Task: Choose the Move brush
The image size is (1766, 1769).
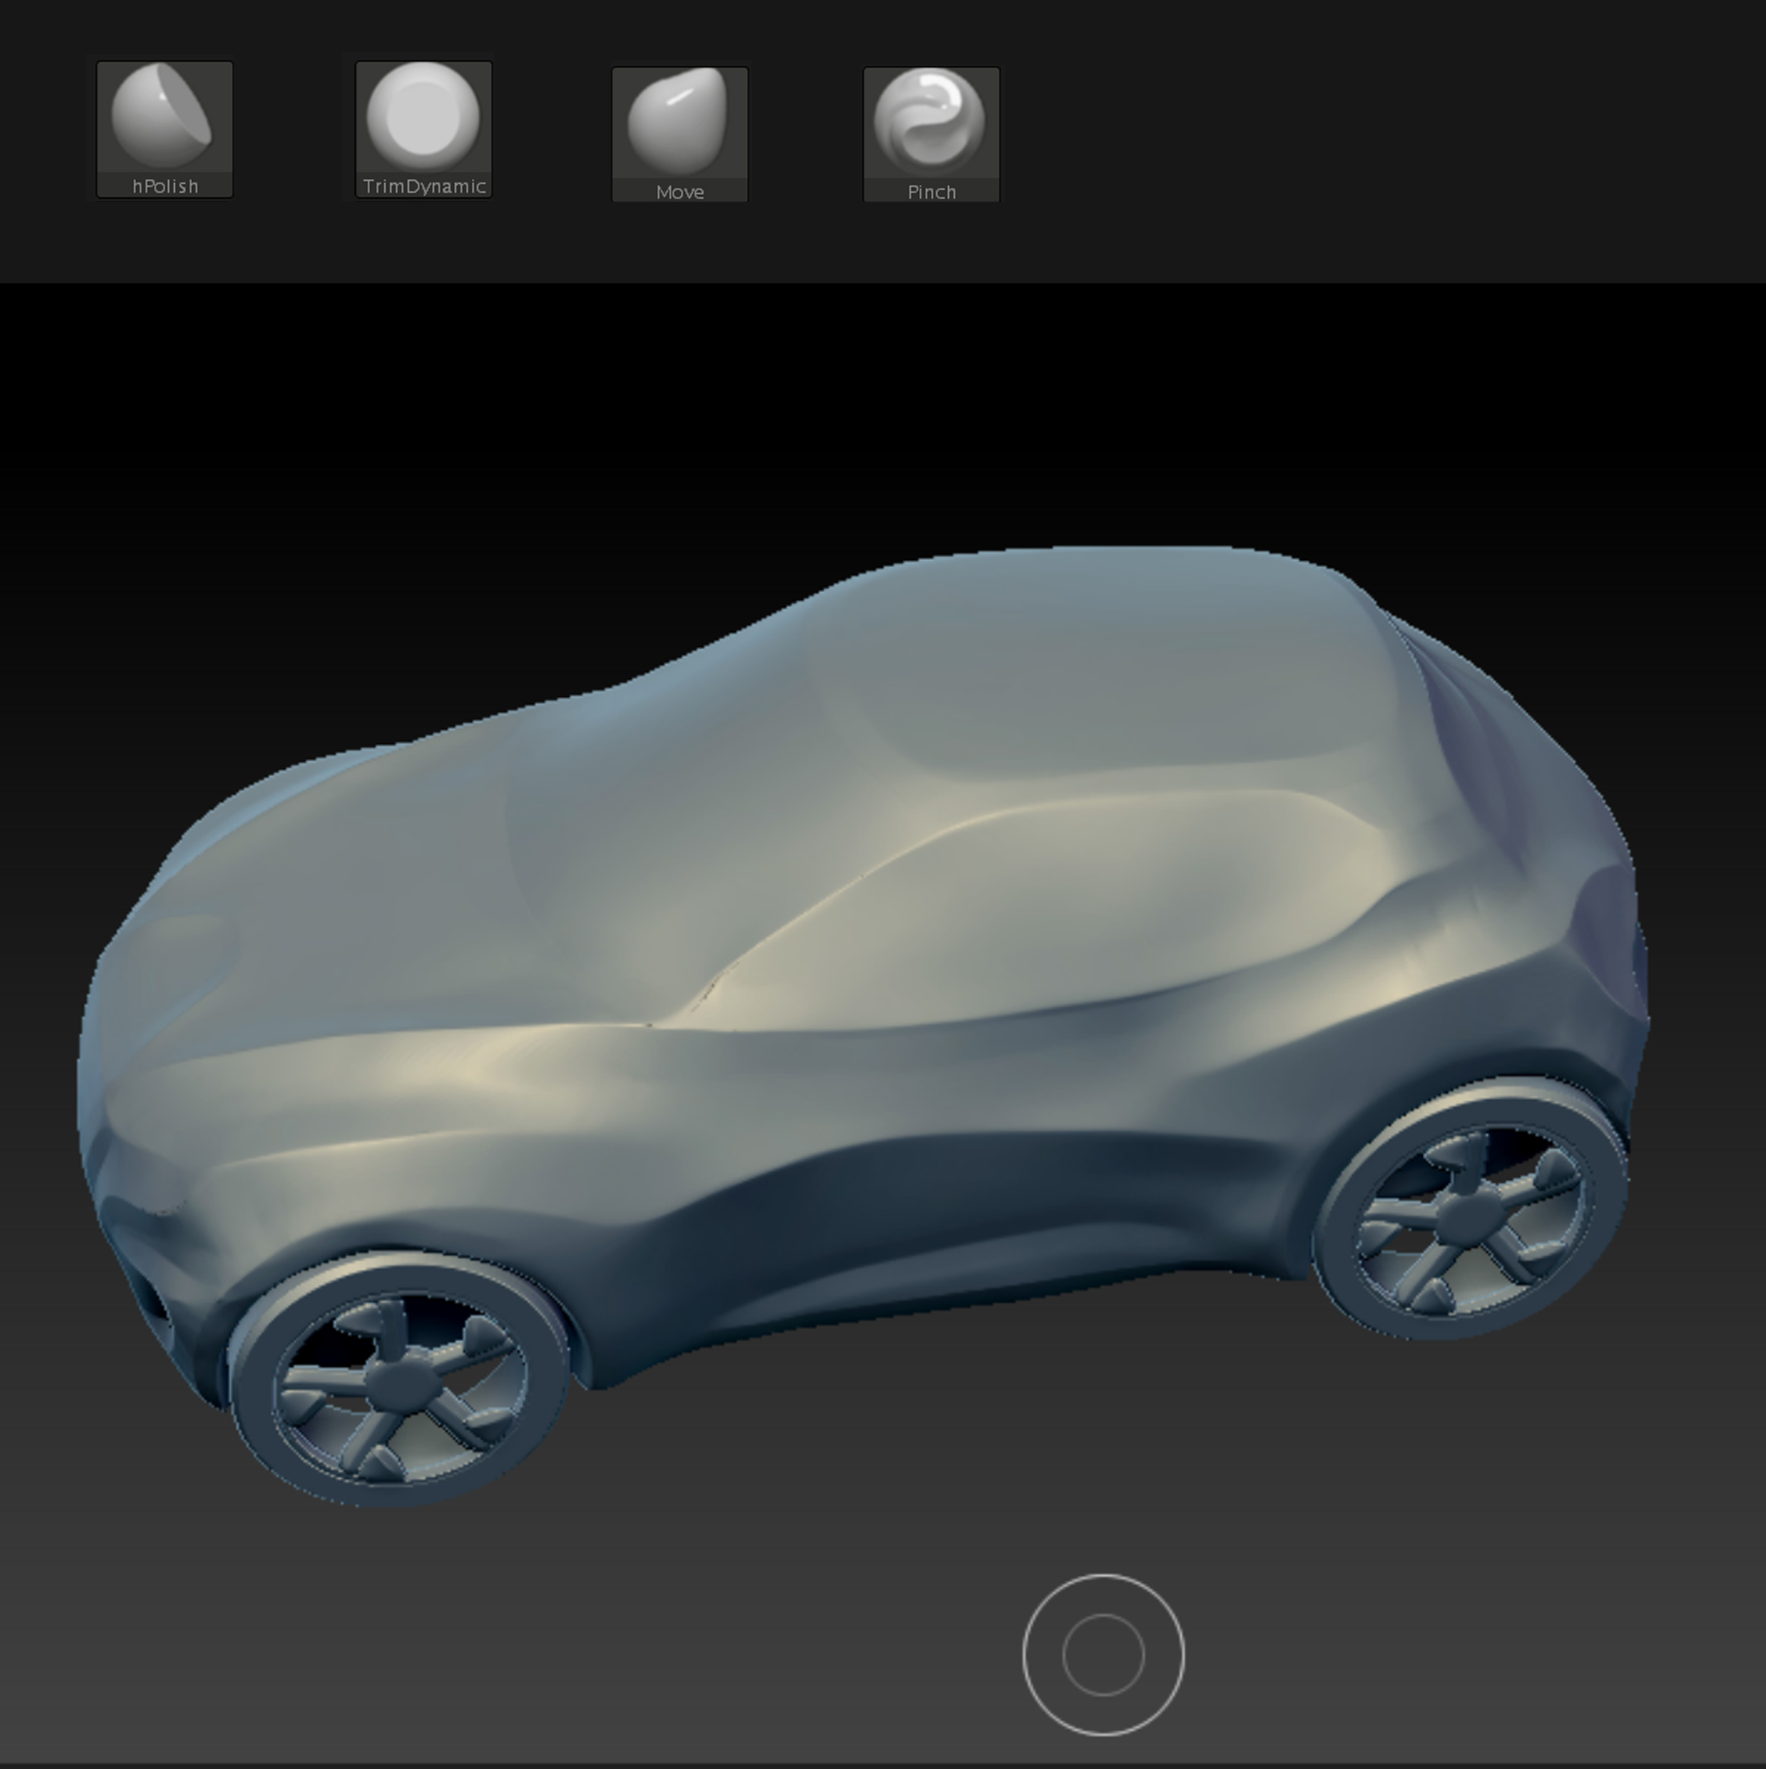Action: pyautogui.click(x=680, y=135)
